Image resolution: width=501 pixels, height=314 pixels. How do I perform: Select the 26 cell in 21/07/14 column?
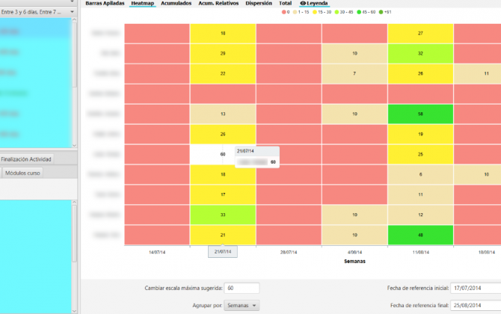point(223,134)
